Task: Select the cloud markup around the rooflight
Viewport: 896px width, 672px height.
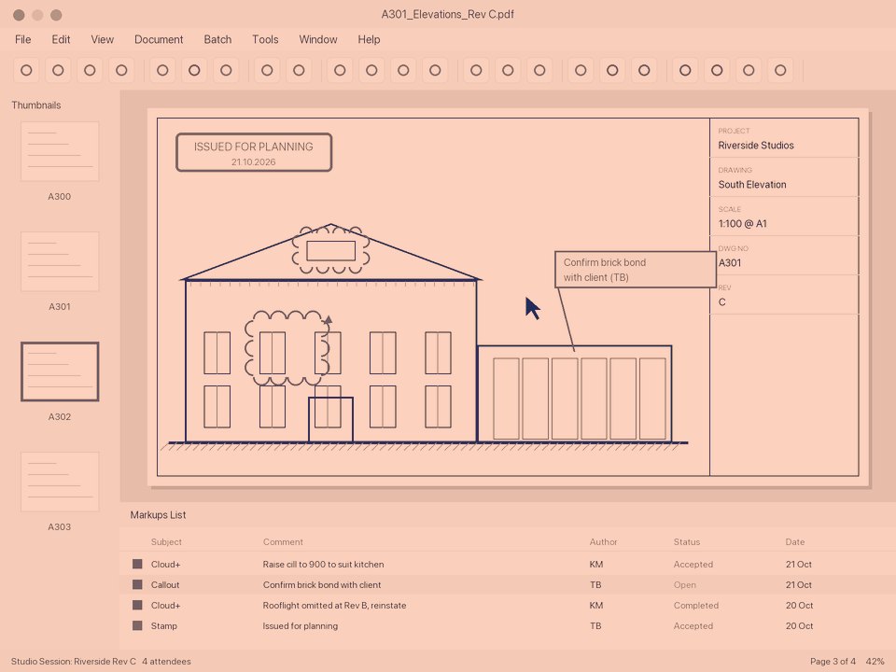Action: coord(330,249)
